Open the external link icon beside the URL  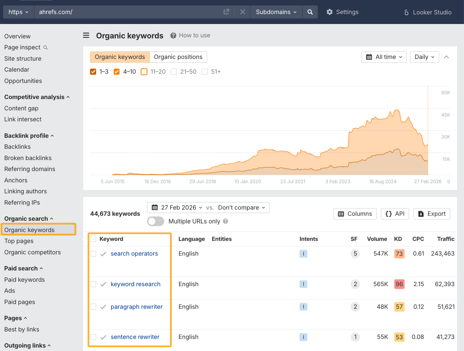(x=226, y=12)
